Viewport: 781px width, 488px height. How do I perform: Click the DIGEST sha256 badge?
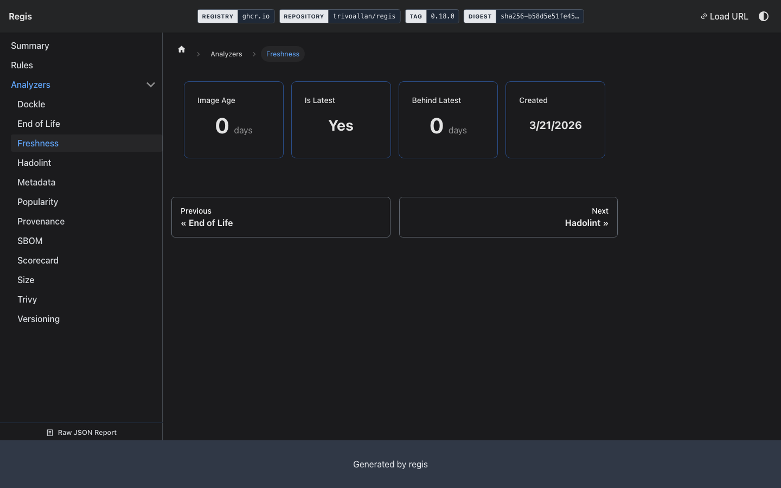[523, 16]
